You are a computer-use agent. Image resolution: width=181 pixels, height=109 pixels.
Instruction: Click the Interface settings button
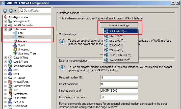(119, 25)
